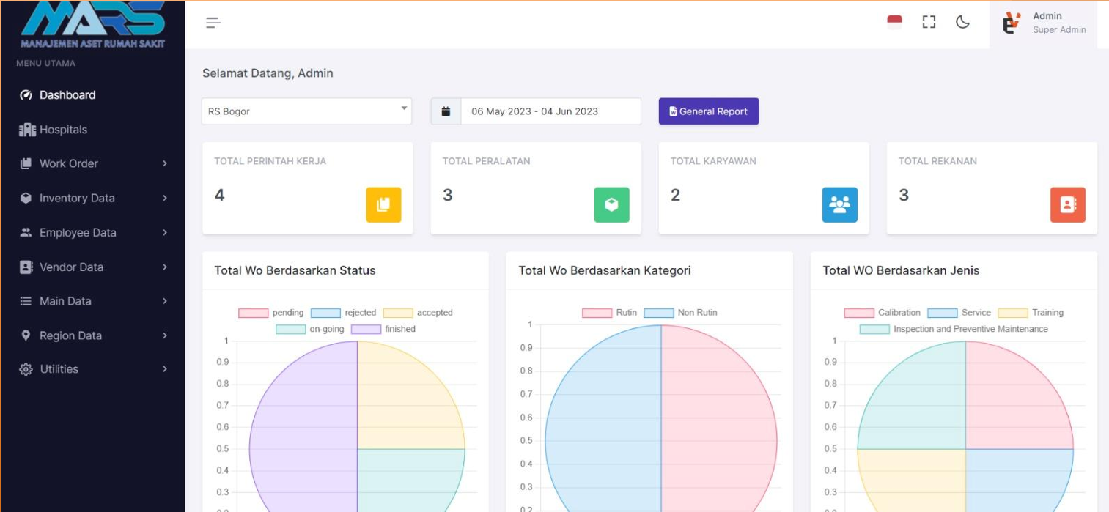Expand the Work Order chevron arrow
Image resolution: width=1109 pixels, height=512 pixels.
point(165,163)
